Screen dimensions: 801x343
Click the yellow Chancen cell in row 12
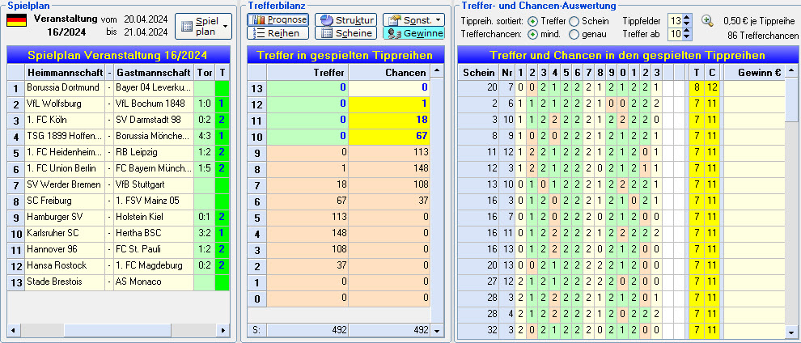point(390,104)
